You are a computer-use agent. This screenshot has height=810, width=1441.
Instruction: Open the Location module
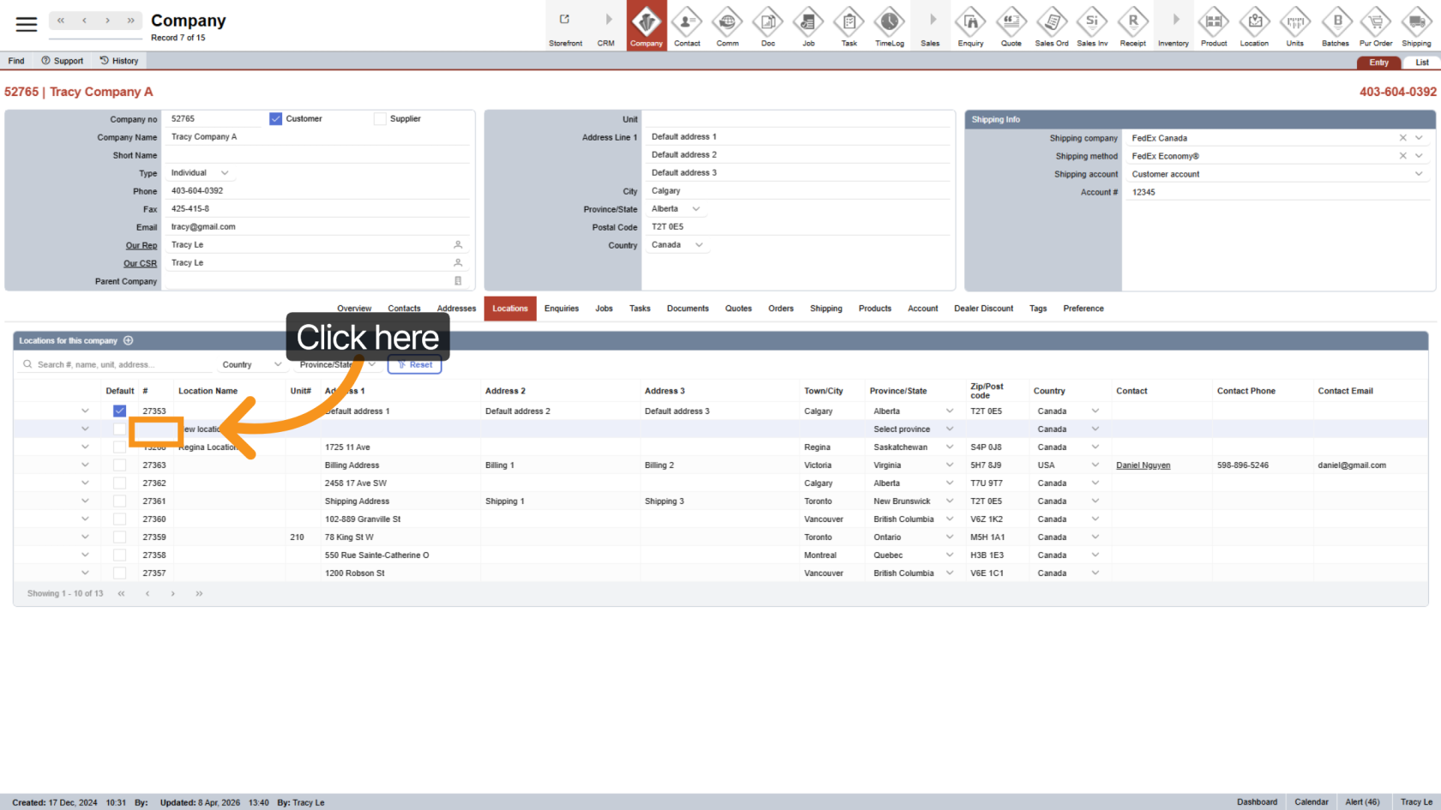pos(1254,26)
